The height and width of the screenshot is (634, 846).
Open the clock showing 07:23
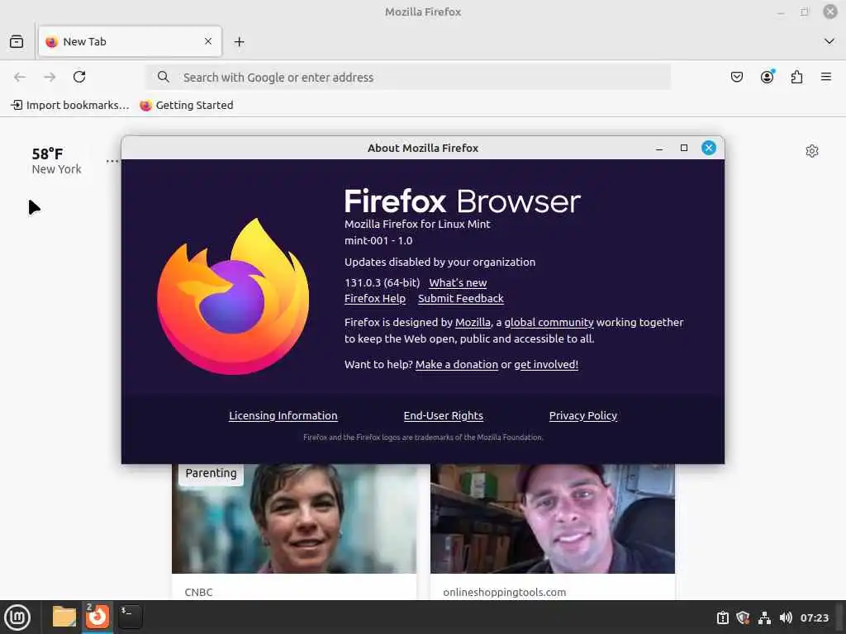click(x=814, y=617)
